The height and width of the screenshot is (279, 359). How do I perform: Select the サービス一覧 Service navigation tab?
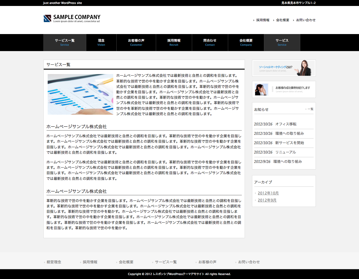click(x=65, y=43)
